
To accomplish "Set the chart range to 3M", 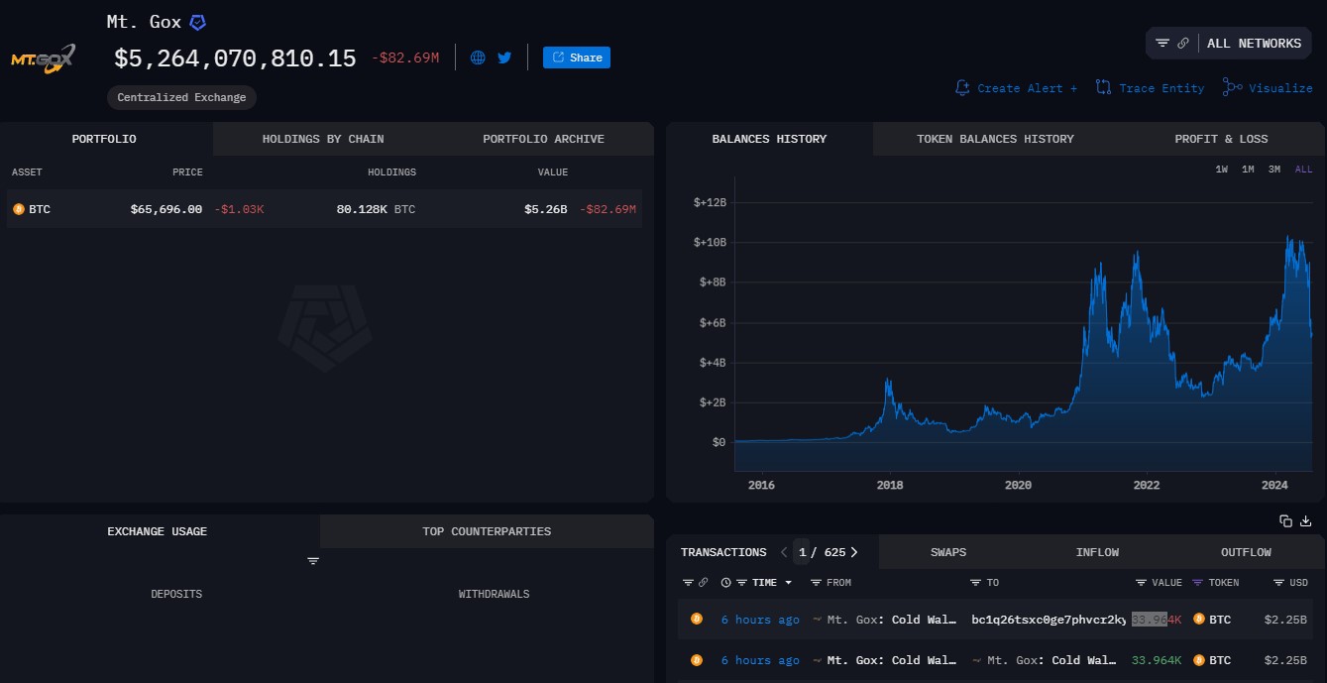I will (x=1274, y=170).
